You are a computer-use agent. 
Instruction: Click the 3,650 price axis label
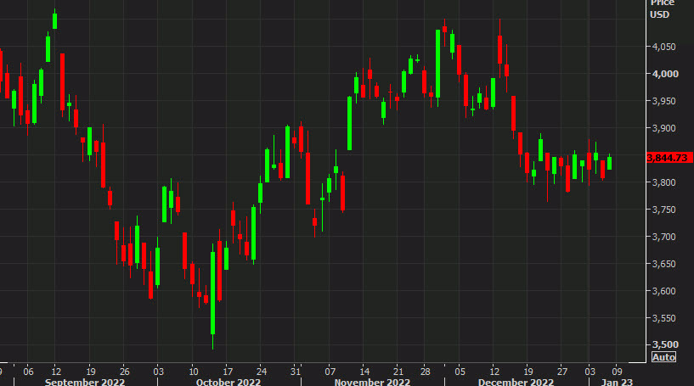point(663,264)
